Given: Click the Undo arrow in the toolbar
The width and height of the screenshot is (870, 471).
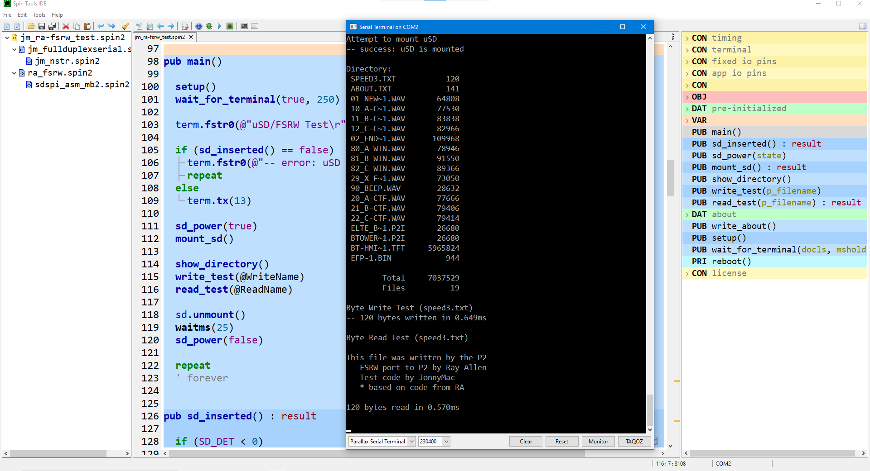Looking at the screenshot, I should pos(101,26).
